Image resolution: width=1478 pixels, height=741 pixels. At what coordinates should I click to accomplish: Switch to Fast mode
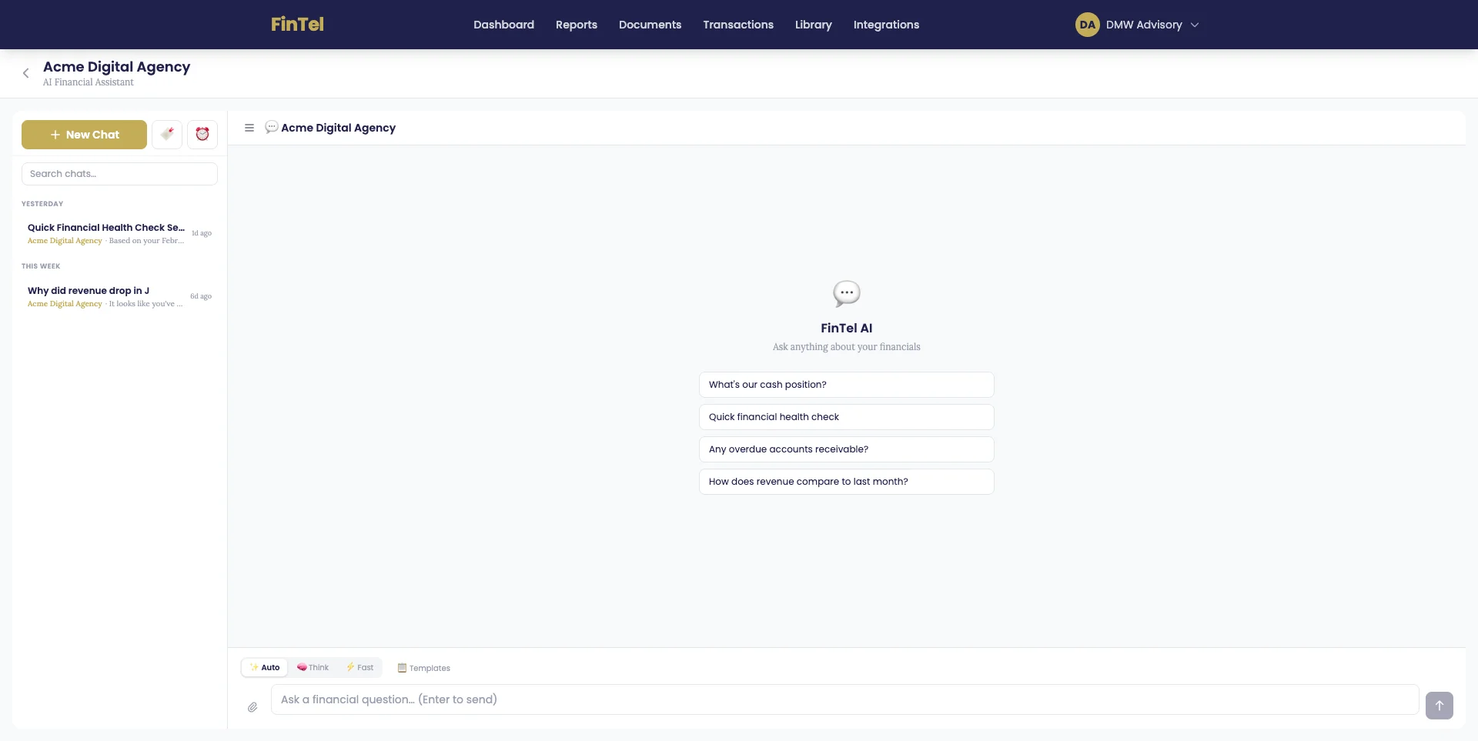coord(359,667)
